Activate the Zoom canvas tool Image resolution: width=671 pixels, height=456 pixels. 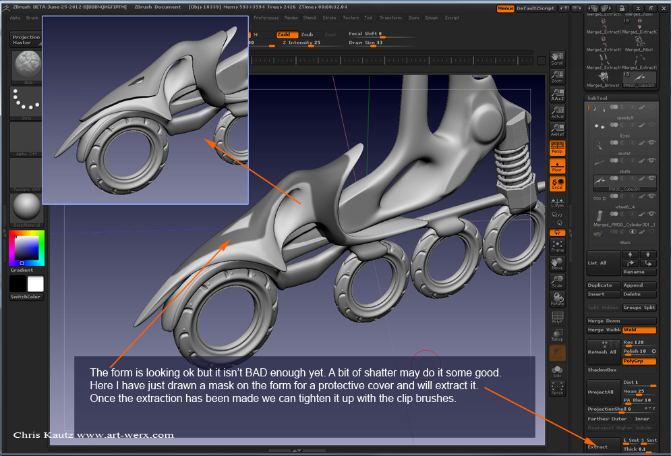[x=557, y=77]
